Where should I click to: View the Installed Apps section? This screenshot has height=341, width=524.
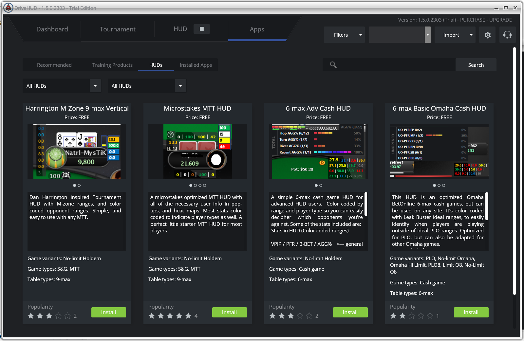pyautogui.click(x=196, y=65)
